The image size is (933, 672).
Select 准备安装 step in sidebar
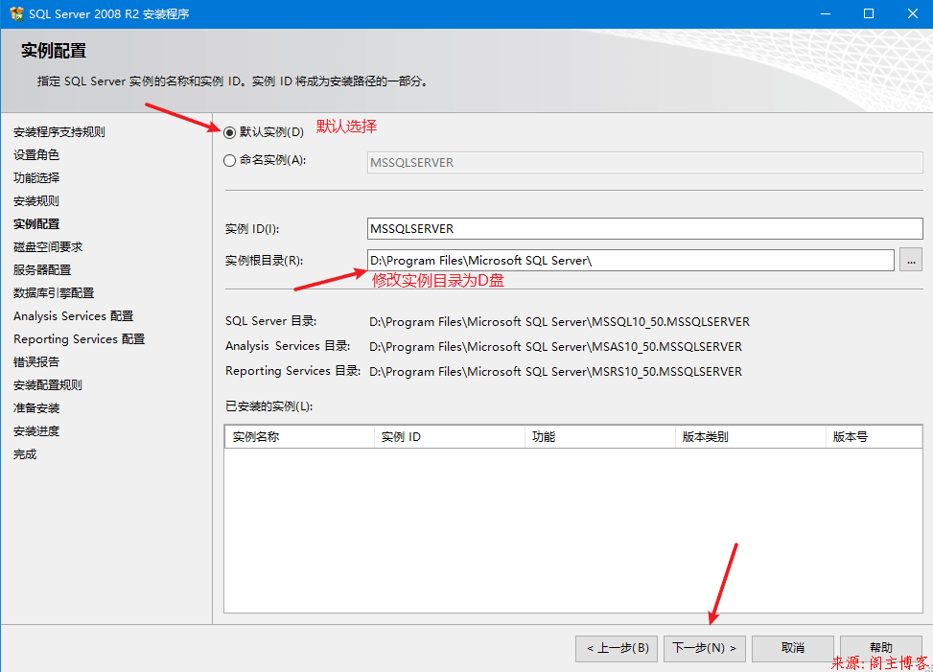pos(36,408)
